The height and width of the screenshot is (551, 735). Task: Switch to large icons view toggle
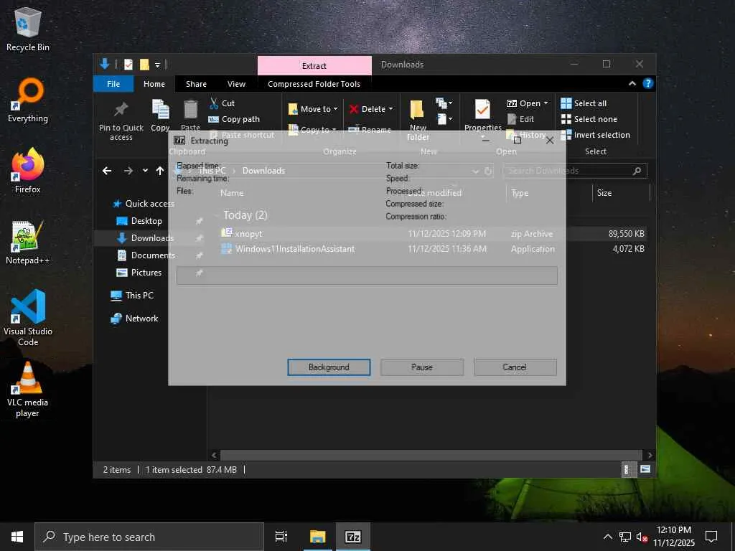(645, 469)
